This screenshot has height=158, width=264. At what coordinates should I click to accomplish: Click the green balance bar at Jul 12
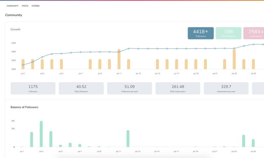point(128,139)
